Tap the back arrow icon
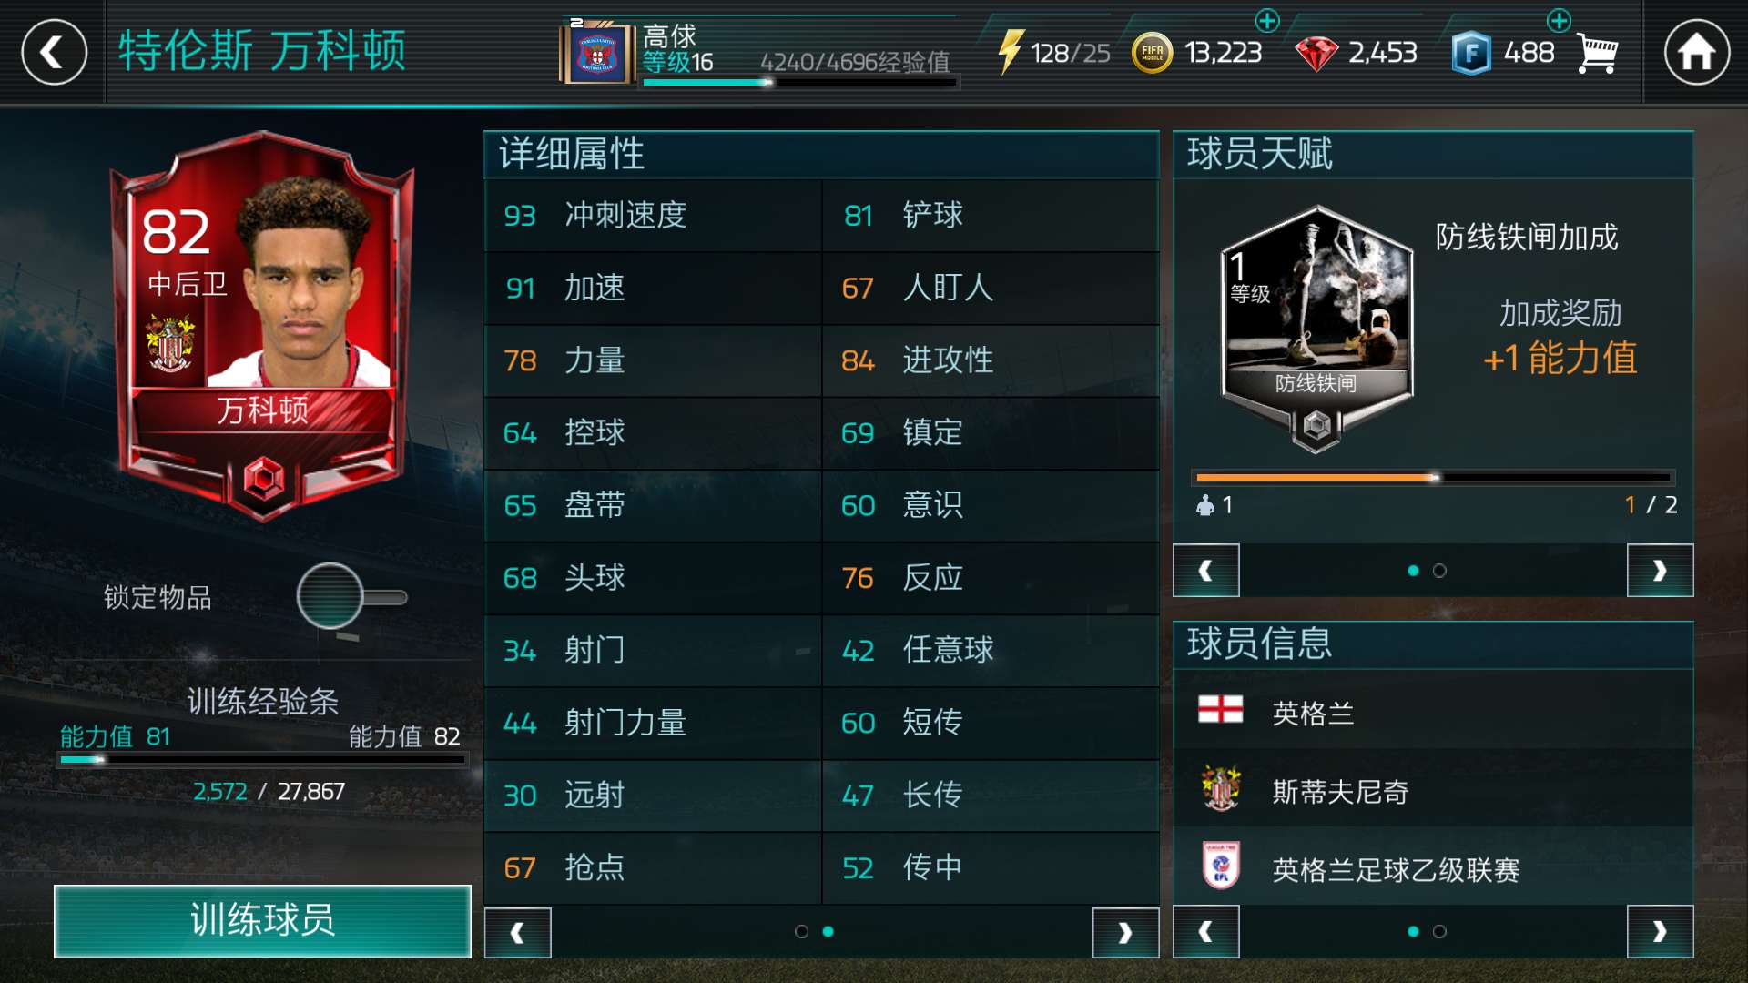Image resolution: width=1748 pixels, height=983 pixels. click(x=54, y=52)
